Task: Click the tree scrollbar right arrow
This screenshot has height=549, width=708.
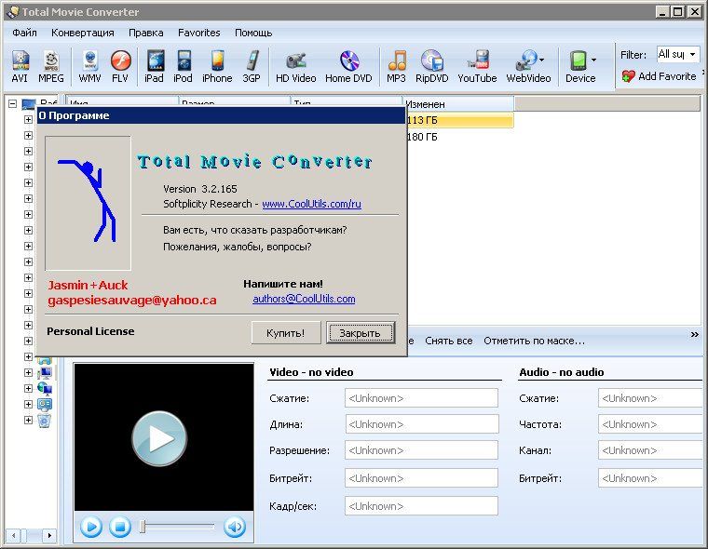Action: [x=49, y=535]
